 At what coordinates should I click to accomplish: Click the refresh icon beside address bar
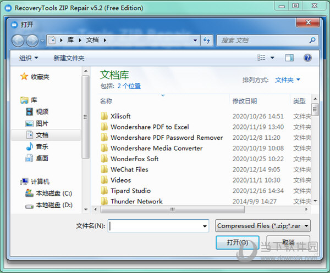point(207,40)
